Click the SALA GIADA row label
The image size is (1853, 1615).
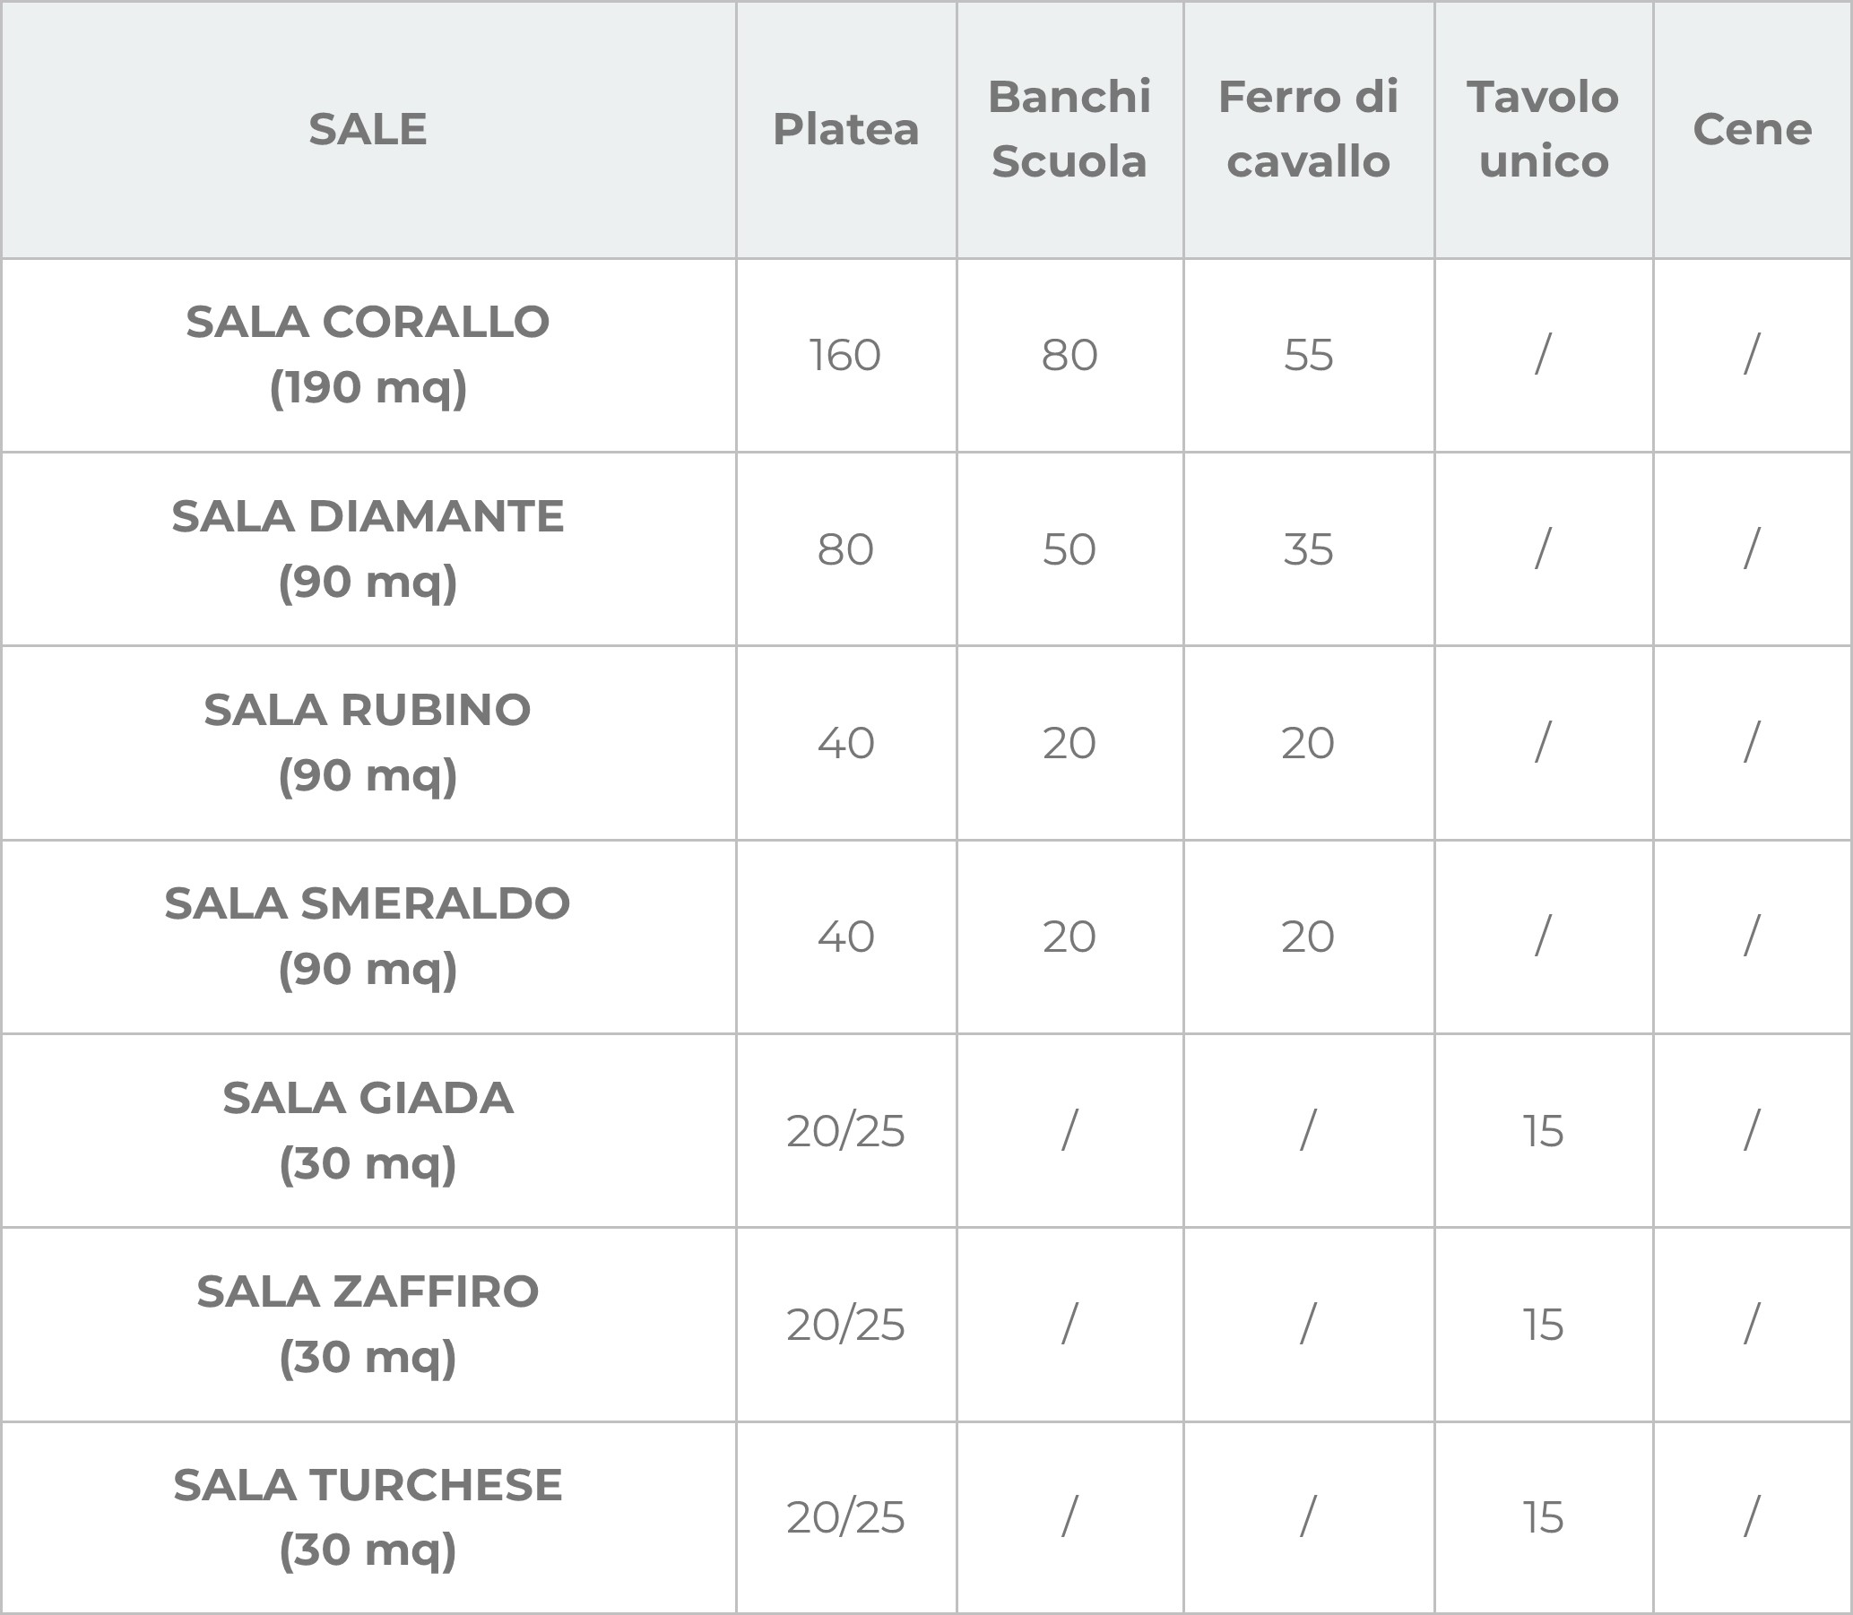click(368, 1130)
